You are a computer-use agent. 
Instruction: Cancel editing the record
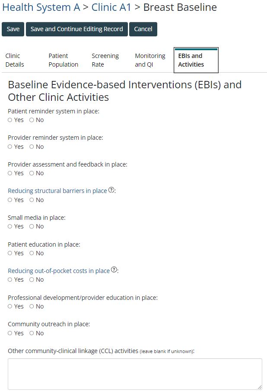tap(143, 29)
